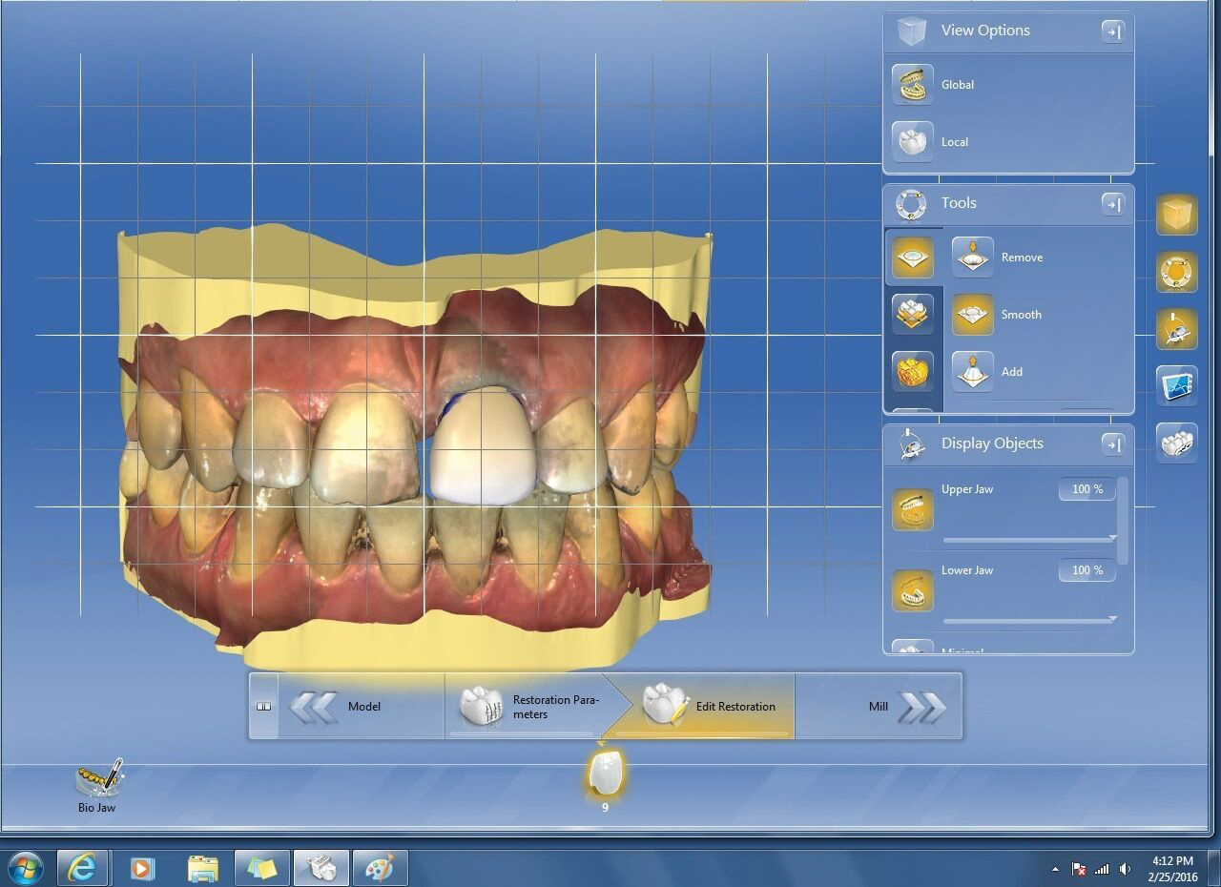Collapse the Display Objects panel

point(1113,444)
